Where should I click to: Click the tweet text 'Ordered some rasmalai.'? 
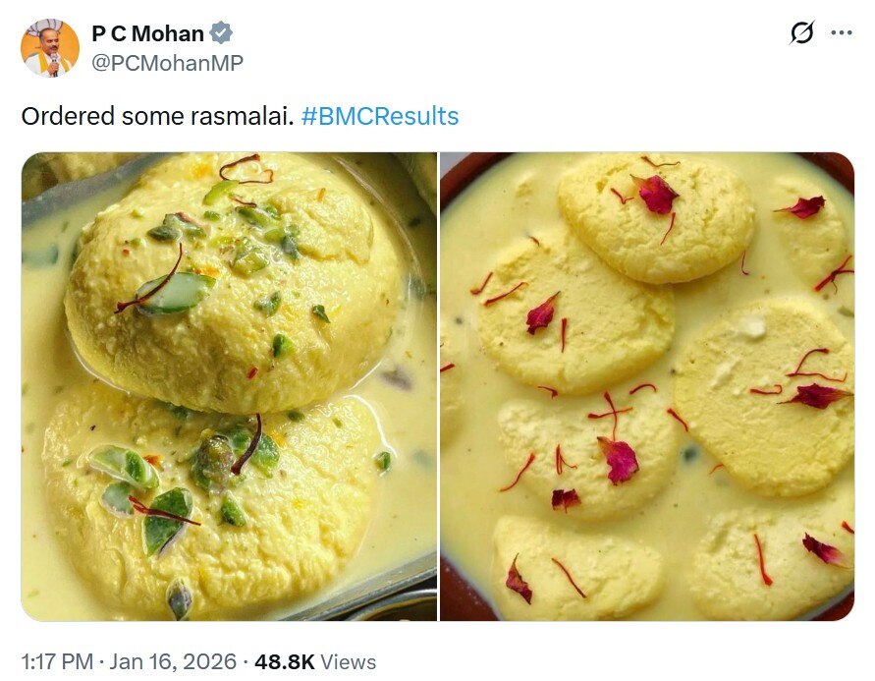pyautogui.click(x=157, y=116)
